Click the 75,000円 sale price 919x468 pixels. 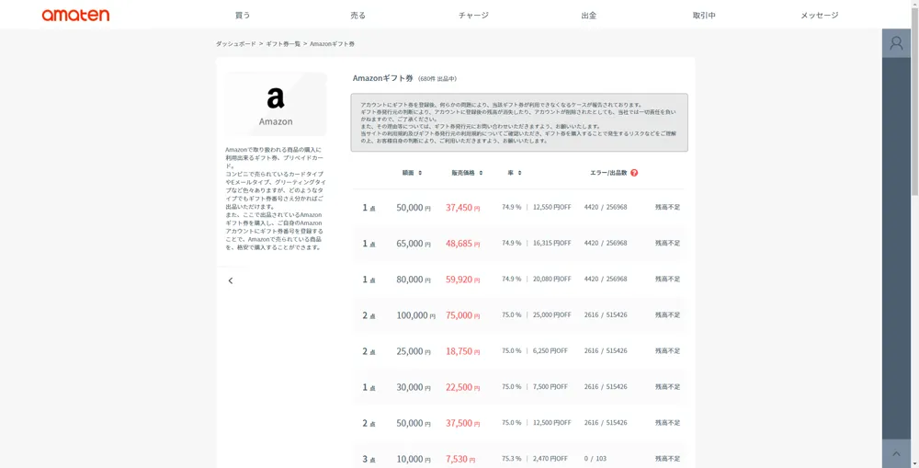(462, 315)
